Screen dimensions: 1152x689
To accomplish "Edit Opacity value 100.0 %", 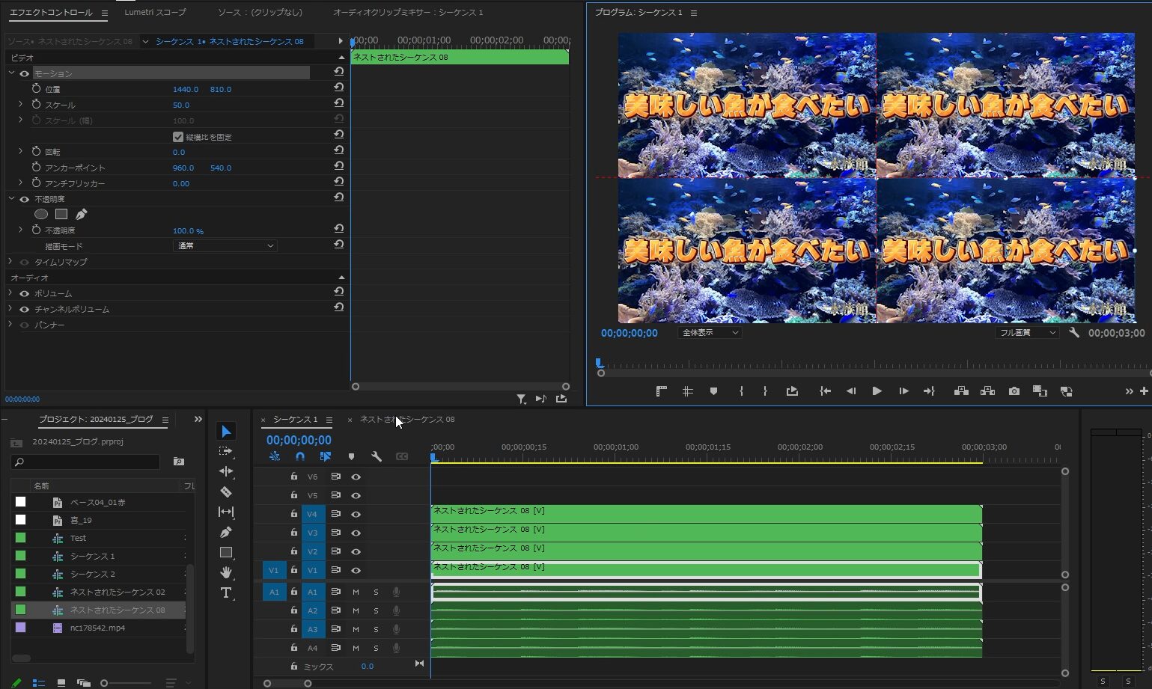I will pos(188,230).
